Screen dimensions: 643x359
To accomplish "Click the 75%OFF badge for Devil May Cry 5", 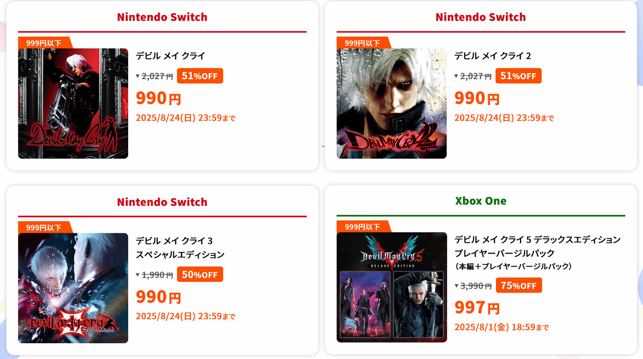I will click(519, 285).
